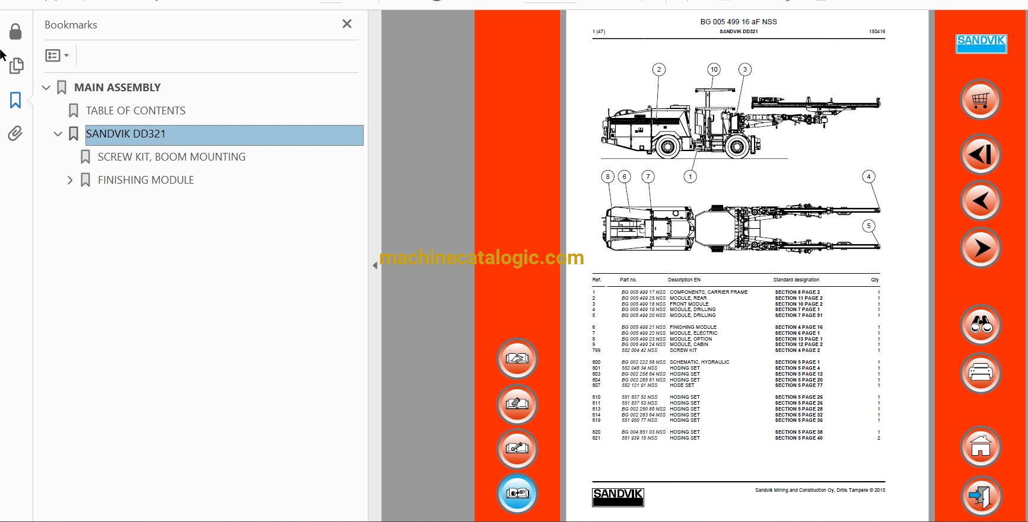Image resolution: width=1028 pixels, height=522 pixels.
Task: Click the MODULE, CABIN description
Action: (x=689, y=344)
